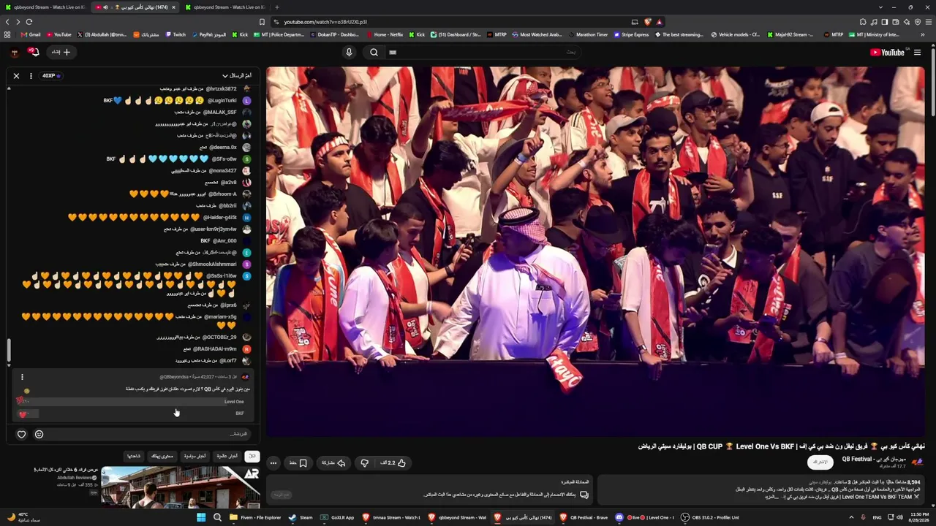Subscribe to the QB Festival channel

click(x=820, y=462)
